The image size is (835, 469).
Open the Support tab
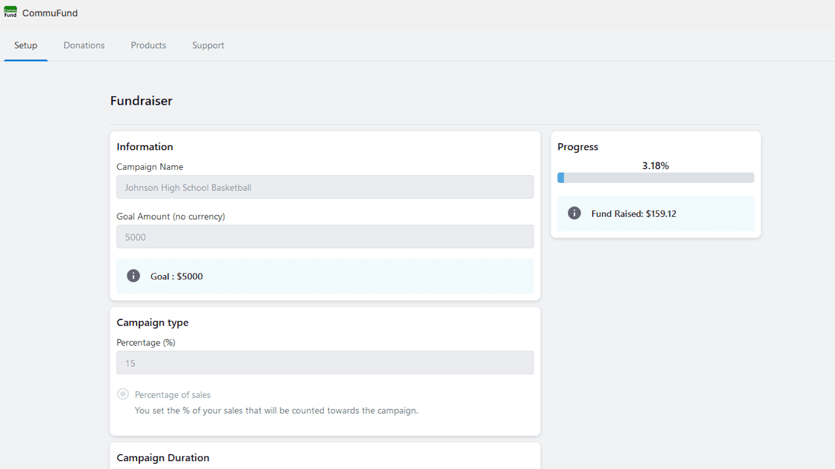[x=208, y=45]
